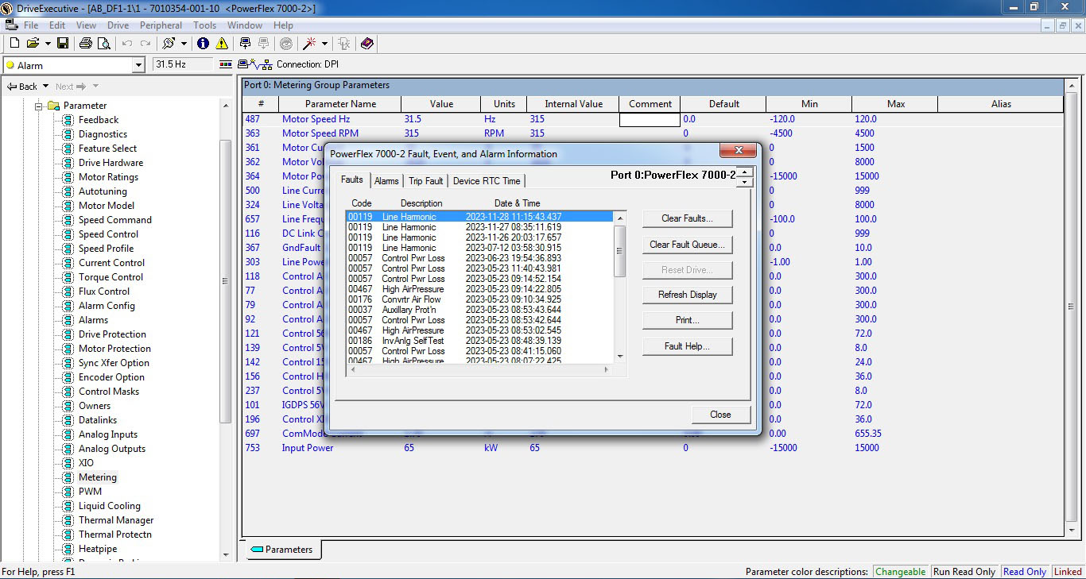The image size is (1086, 579).
Task: Open Print Preview toolbar icon
Action: pos(103,44)
